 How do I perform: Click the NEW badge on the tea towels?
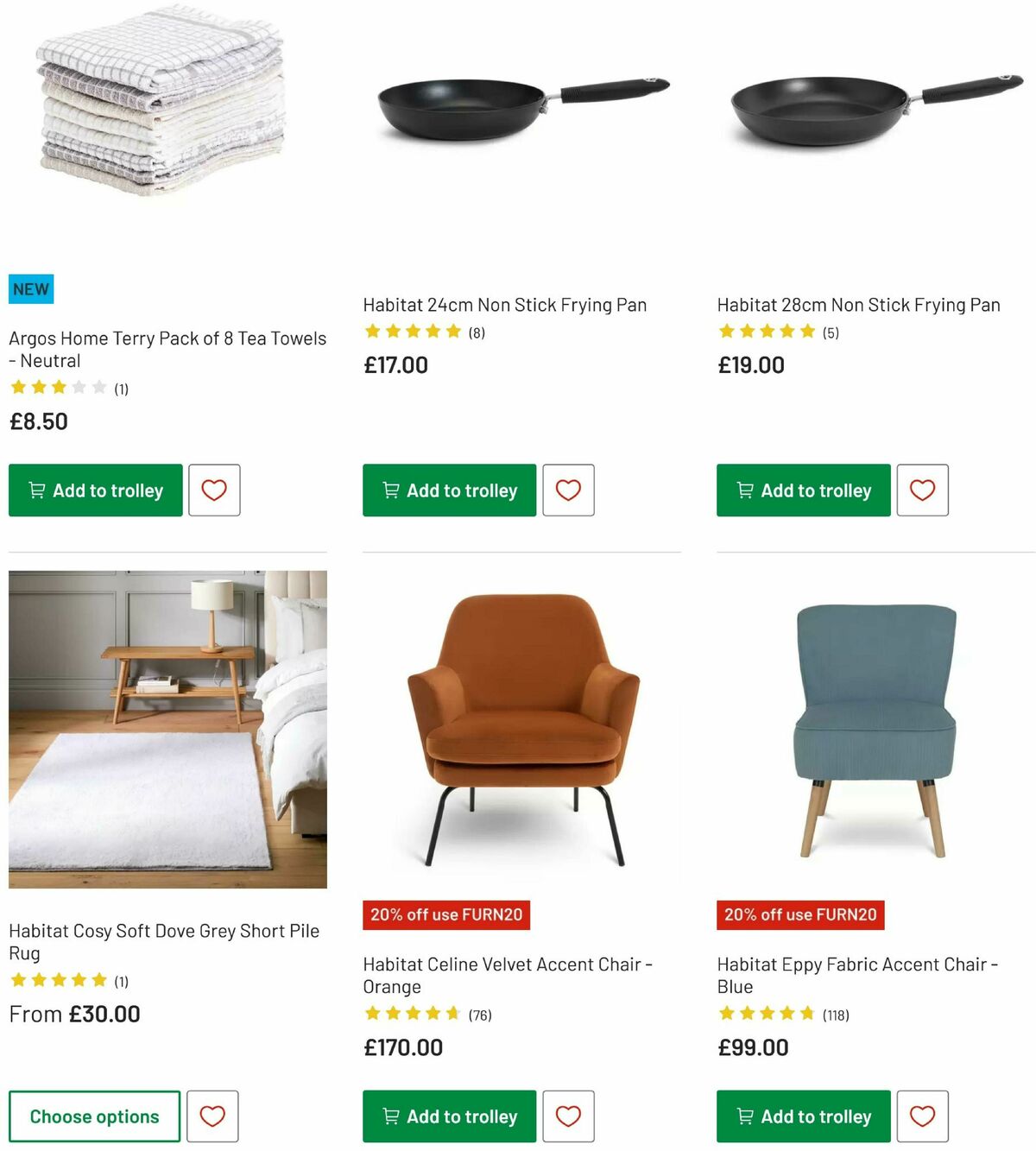[31, 288]
